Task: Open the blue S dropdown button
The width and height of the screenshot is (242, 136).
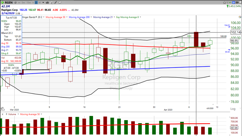Action: pos(233,3)
